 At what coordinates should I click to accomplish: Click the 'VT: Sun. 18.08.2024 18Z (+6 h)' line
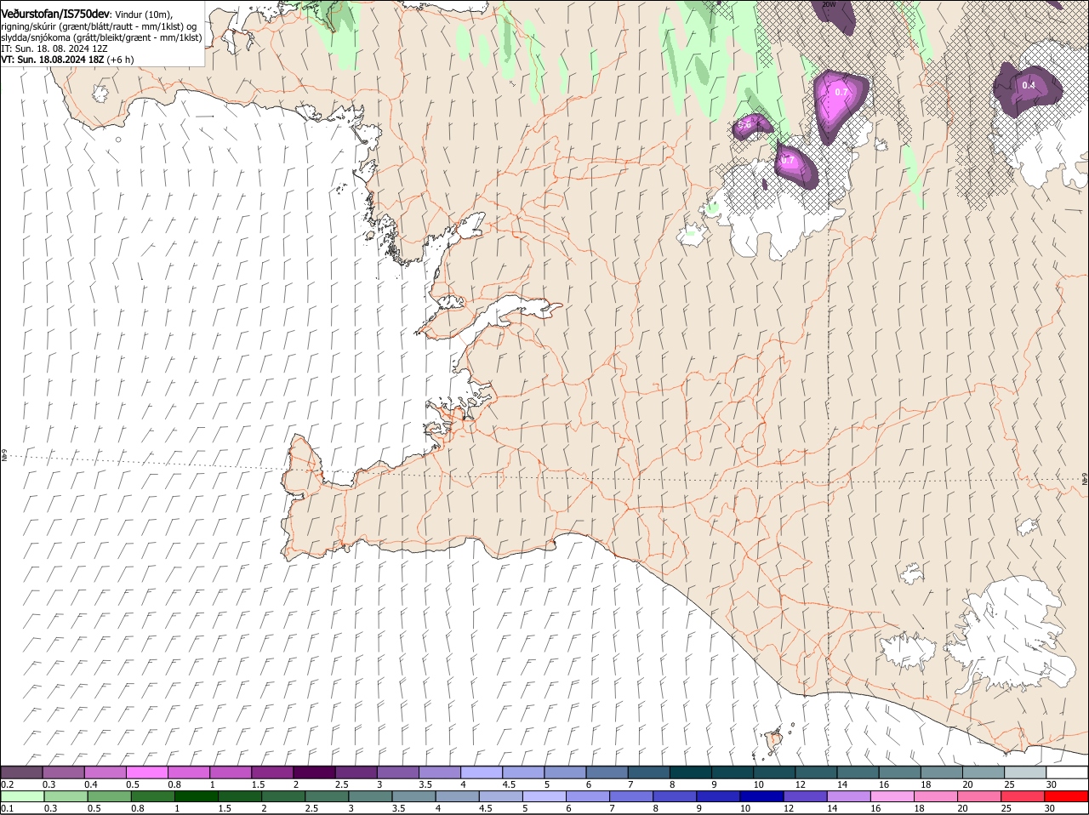pos(67,60)
